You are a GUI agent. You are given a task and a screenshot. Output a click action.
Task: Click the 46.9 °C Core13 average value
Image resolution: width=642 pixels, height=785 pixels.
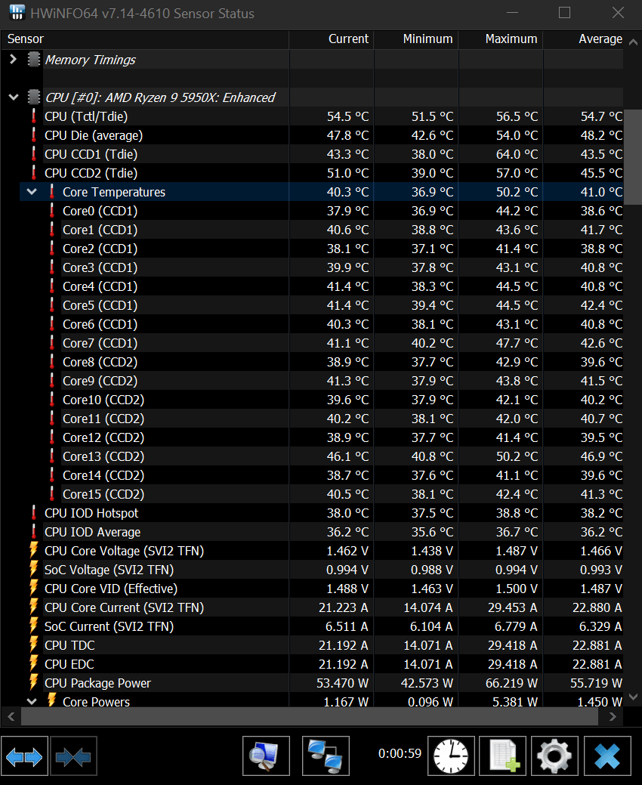click(x=601, y=456)
